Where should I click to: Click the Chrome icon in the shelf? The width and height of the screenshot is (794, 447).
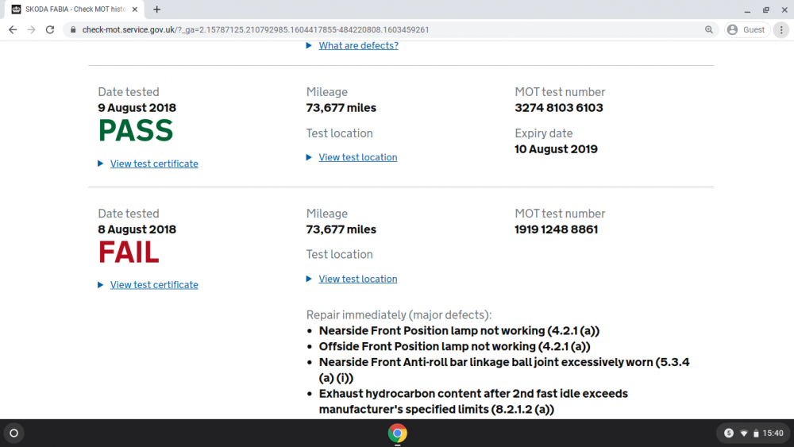click(x=398, y=434)
